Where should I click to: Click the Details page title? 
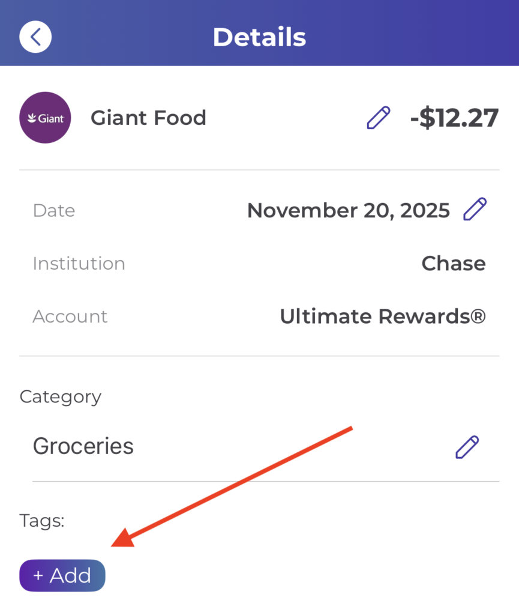[x=259, y=37]
